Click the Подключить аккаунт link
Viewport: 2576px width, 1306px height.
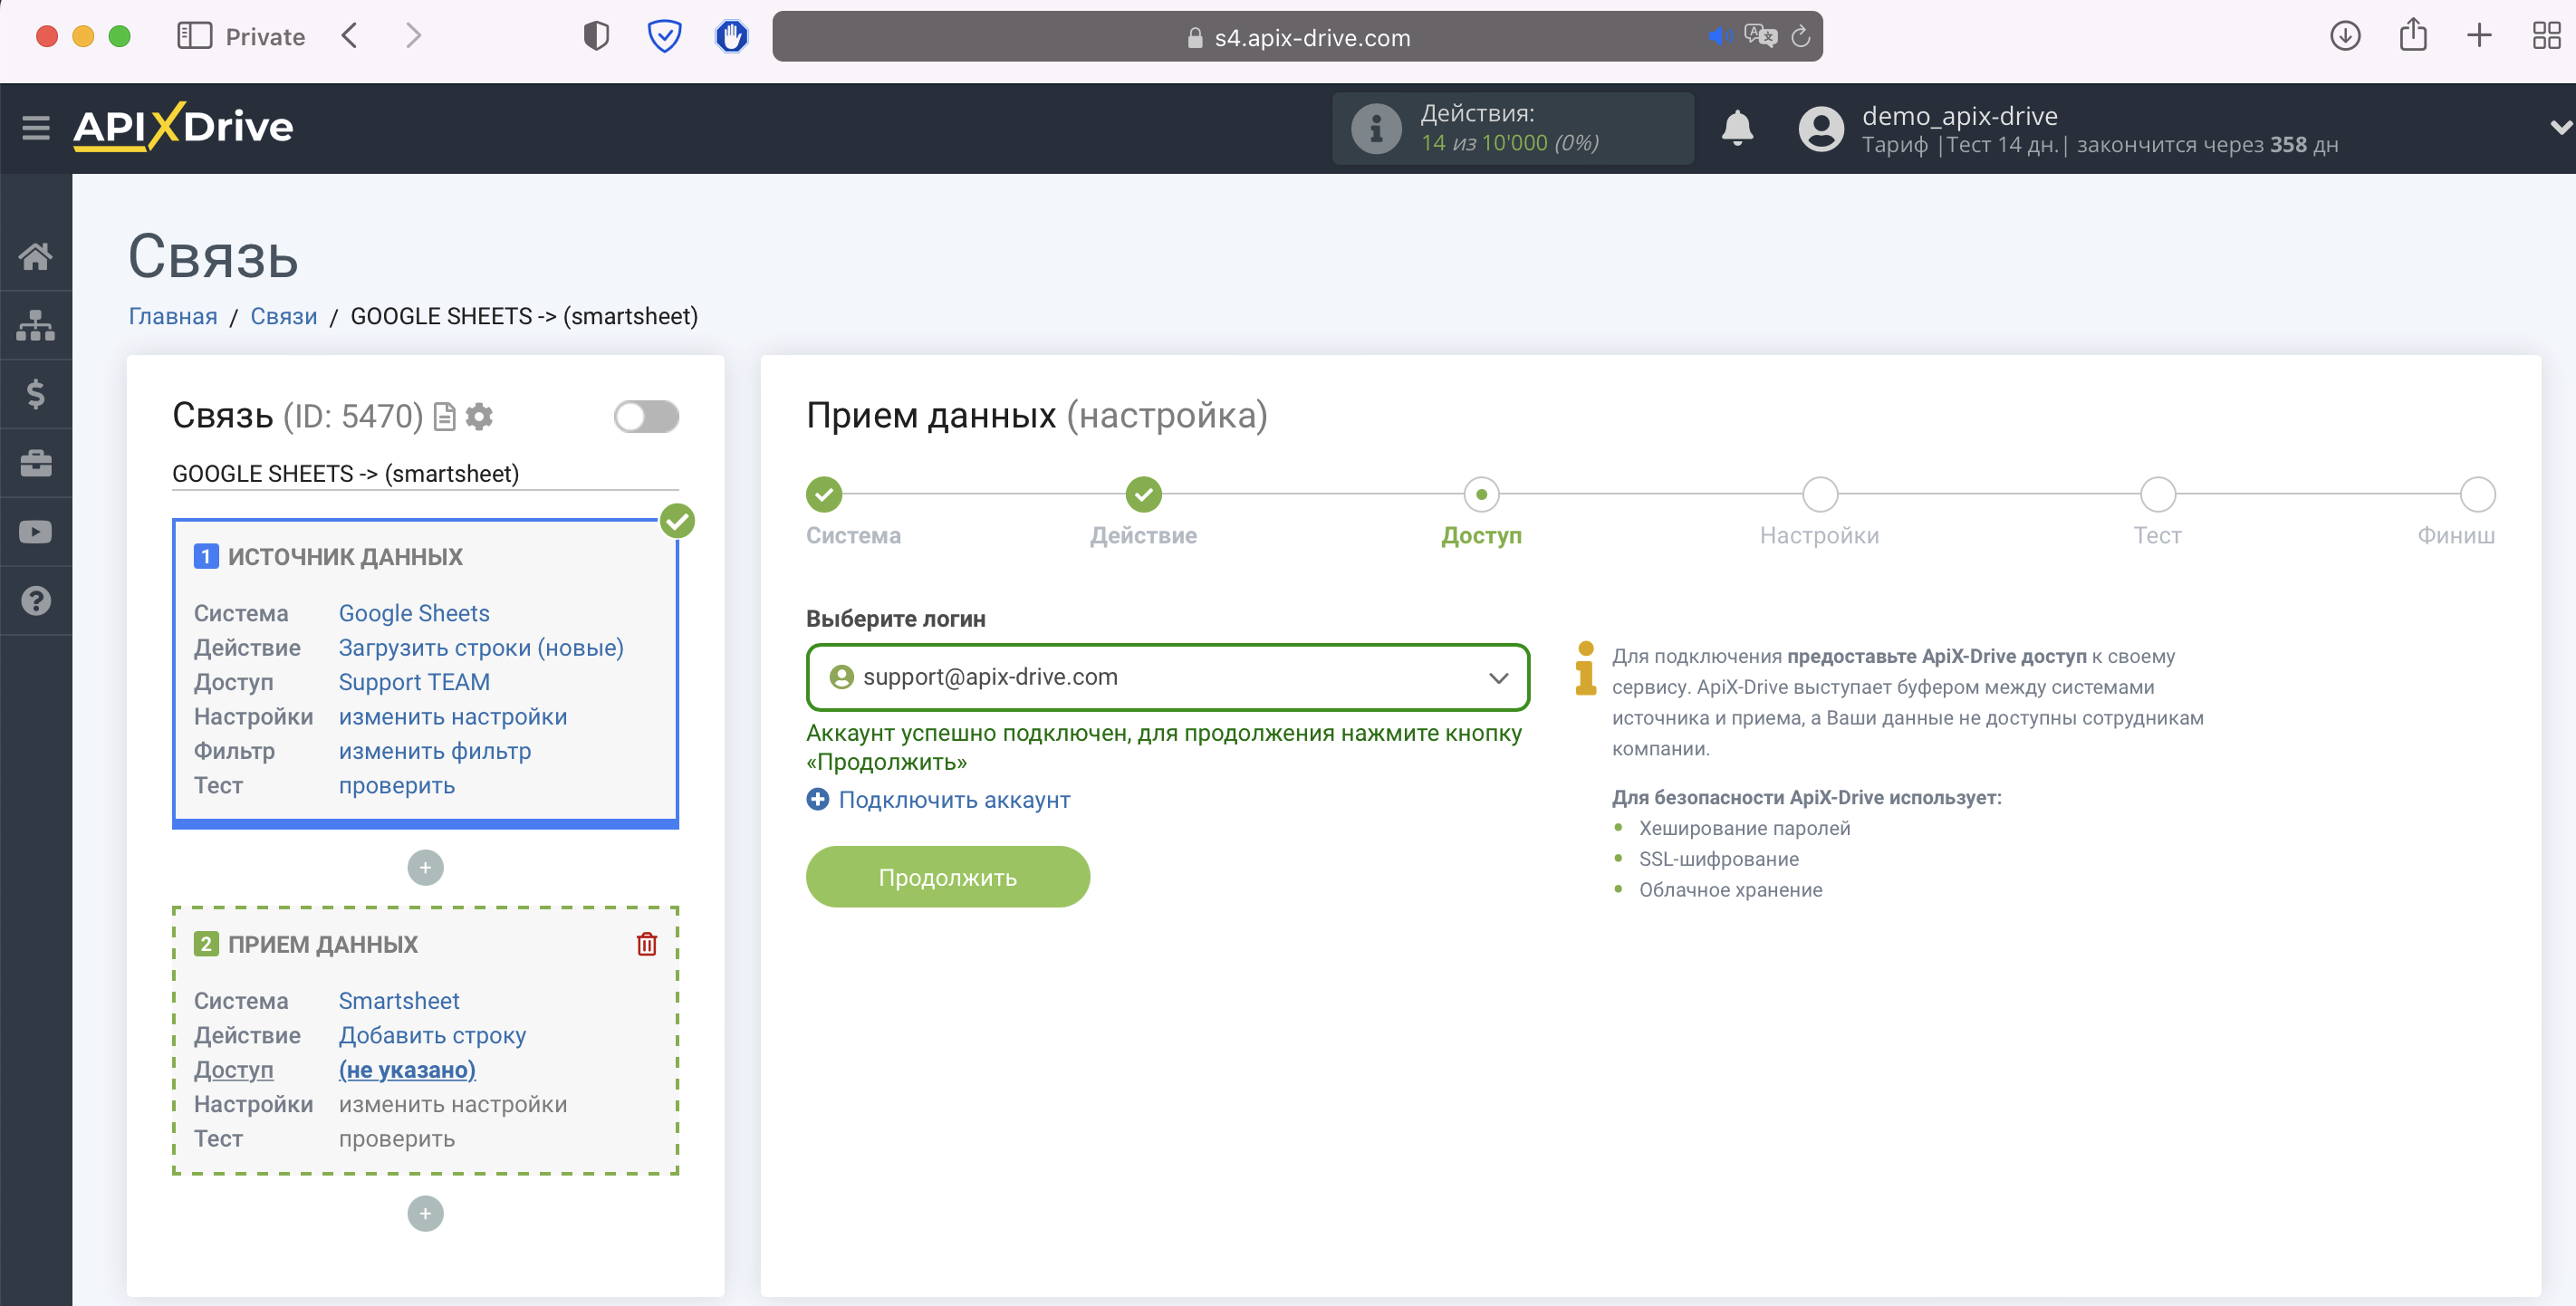pos(954,800)
